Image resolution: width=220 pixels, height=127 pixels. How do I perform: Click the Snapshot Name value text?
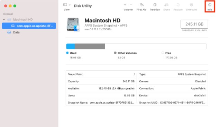(112, 102)
